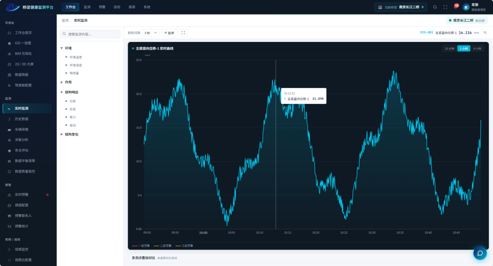Toggle fullscreen icon in top header

(445, 7)
